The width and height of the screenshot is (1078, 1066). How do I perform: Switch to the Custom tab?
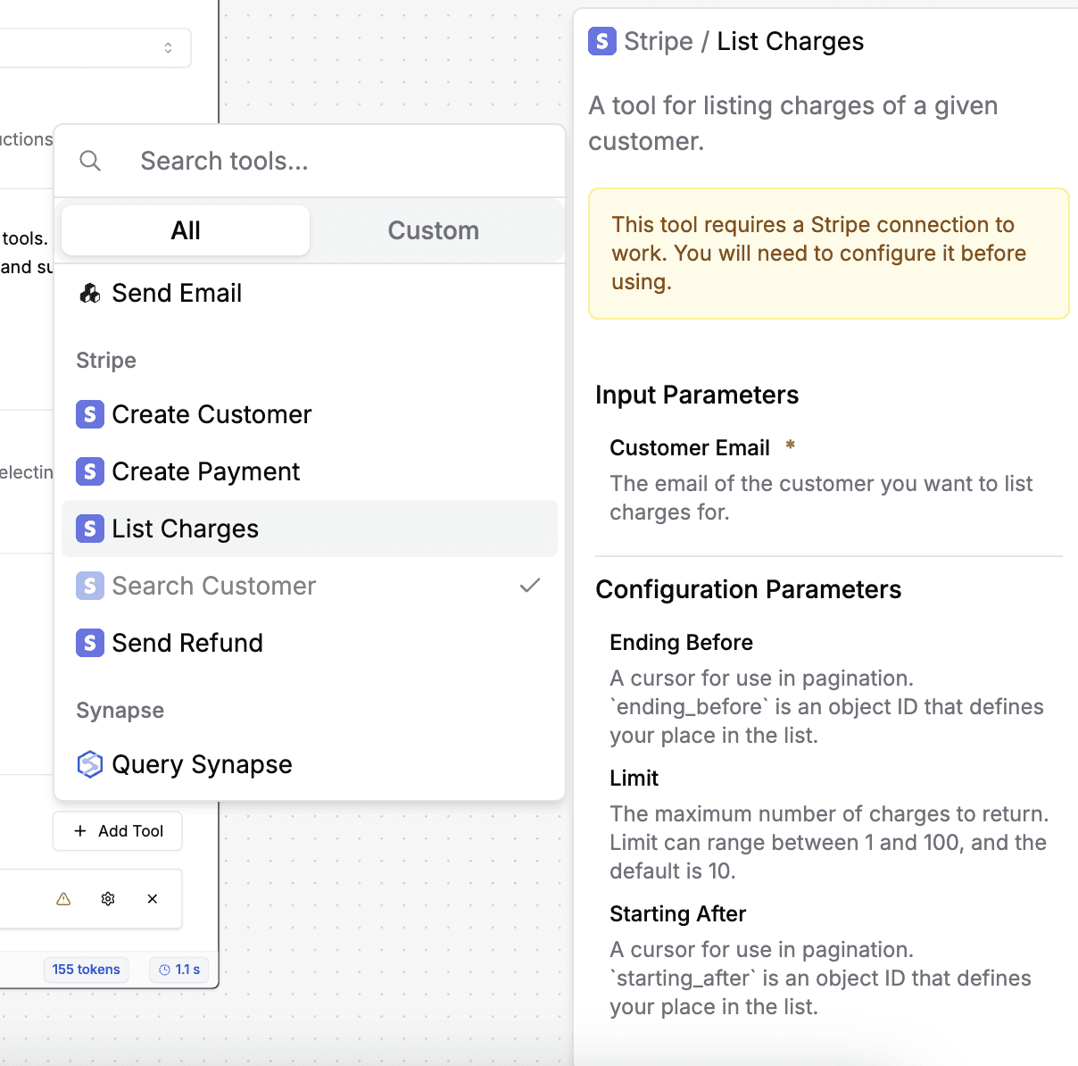coord(434,230)
